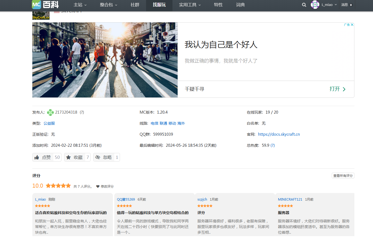Click the crossed-eye 忽略 icon
The height and width of the screenshot is (238, 373).
pos(98,157)
